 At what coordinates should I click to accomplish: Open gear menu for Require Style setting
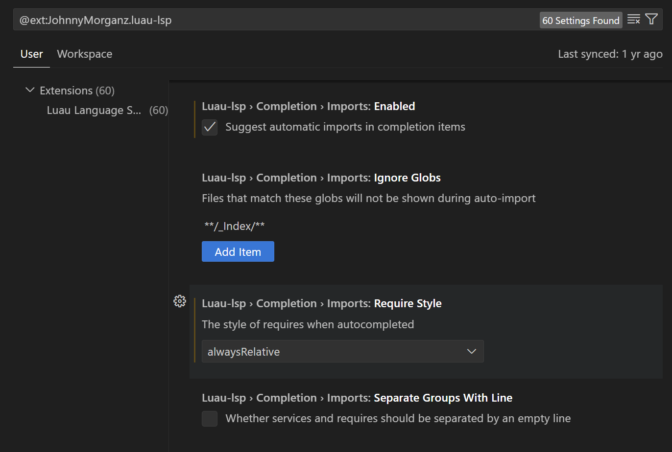pos(180,301)
